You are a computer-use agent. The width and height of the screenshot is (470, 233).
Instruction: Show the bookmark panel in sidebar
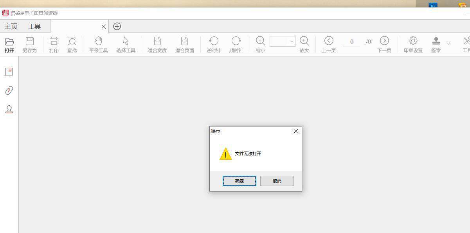pyautogui.click(x=9, y=72)
